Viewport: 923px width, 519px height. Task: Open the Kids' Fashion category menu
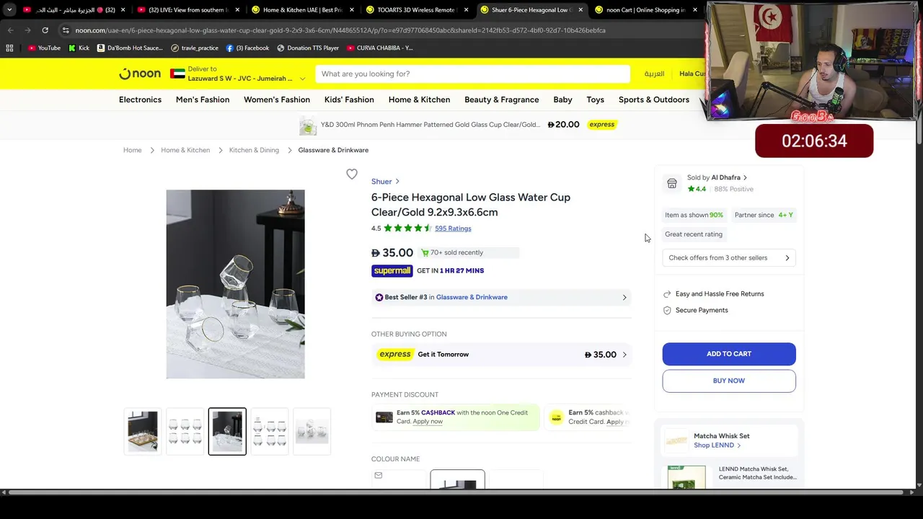(349, 99)
